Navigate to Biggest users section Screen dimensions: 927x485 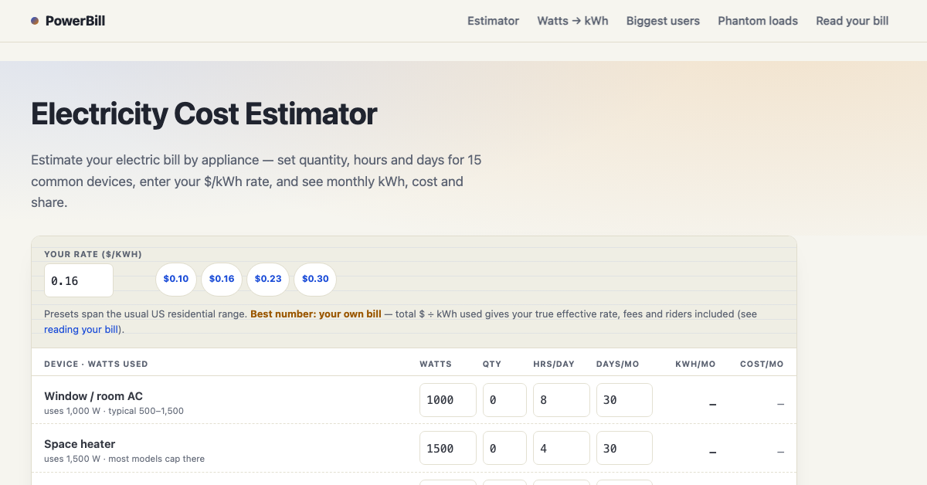click(x=663, y=21)
